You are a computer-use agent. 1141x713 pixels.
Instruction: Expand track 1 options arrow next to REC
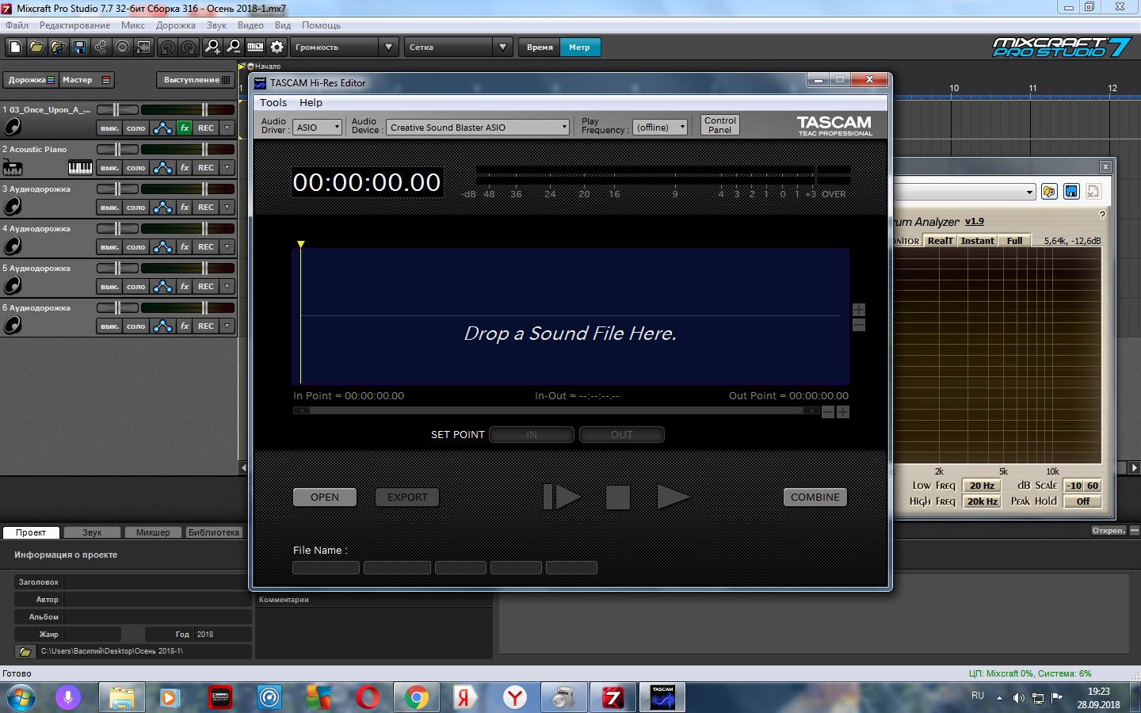227,128
